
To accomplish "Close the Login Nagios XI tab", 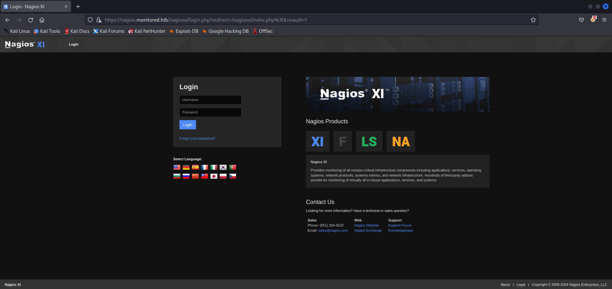I will pos(66,6).
